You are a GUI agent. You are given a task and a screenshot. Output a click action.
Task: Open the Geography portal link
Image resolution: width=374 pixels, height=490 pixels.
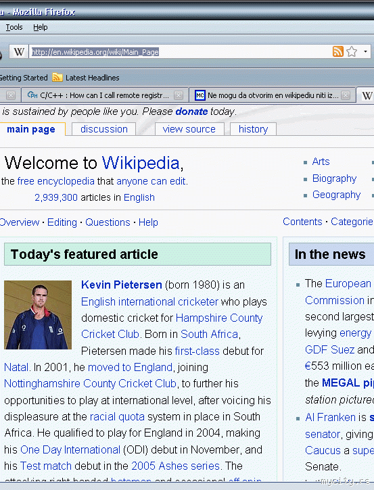(x=337, y=195)
